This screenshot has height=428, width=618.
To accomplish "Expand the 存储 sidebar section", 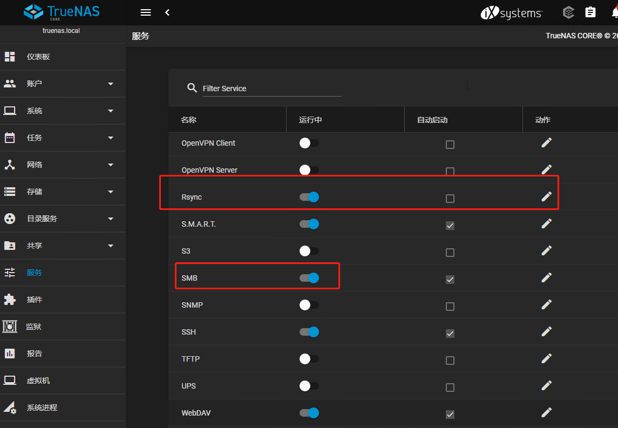I will tap(111, 192).
